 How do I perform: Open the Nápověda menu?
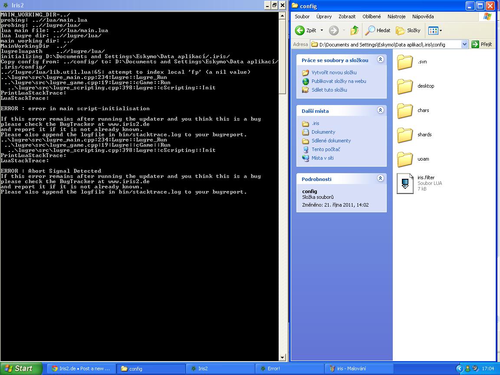(x=423, y=16)
